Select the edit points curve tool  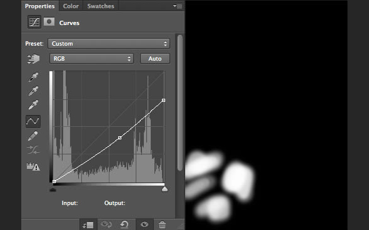click(x=33, y=121)
